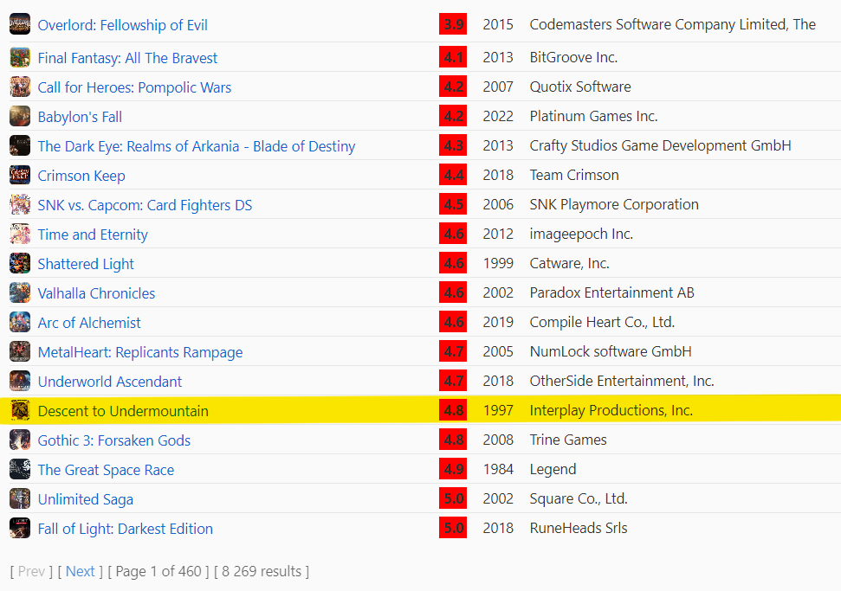Open the Arc of Alchemist link
This screenshot has width=841, height=591.
[x=89, y=323]
